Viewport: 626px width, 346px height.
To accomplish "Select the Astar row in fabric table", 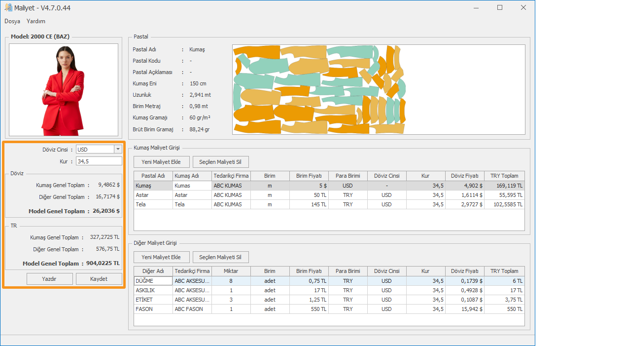I will (x=153, y=195).
